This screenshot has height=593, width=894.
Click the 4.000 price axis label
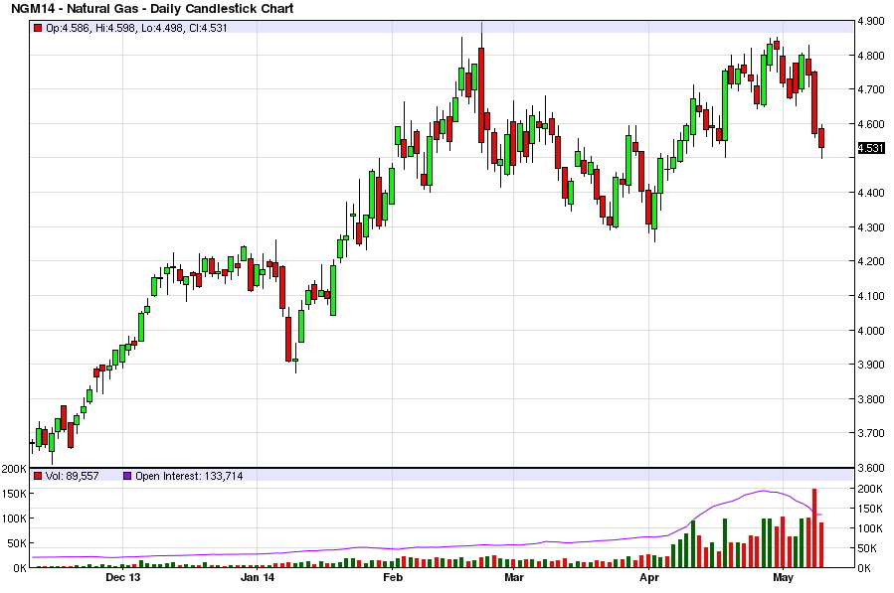(870, 331)
